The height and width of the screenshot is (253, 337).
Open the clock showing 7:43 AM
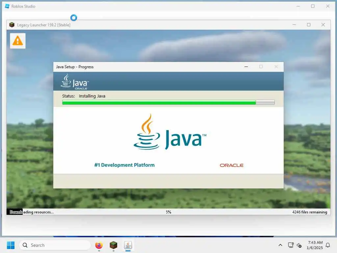(x=315, y=245)
